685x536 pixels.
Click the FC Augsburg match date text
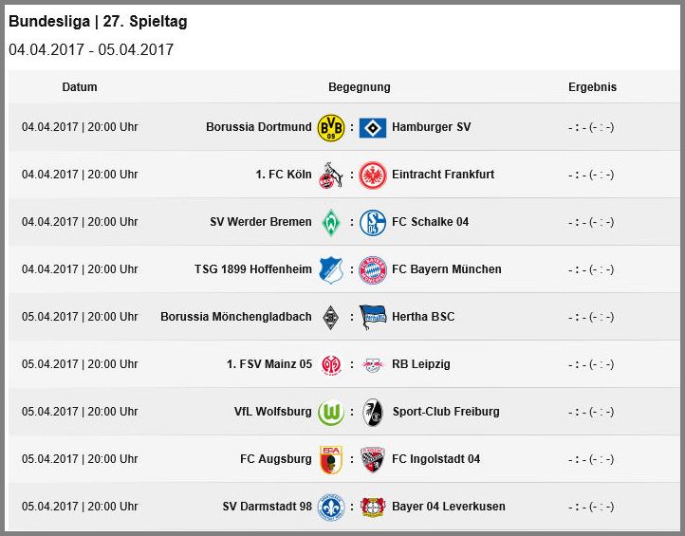tap(80, 459)
